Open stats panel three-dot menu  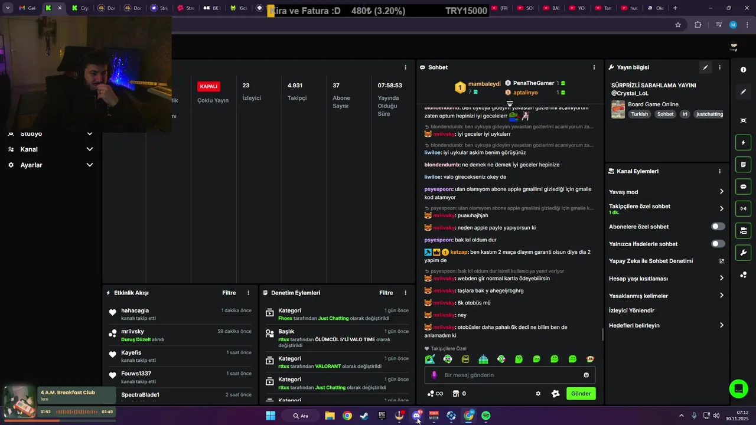[x=405, y=67]
